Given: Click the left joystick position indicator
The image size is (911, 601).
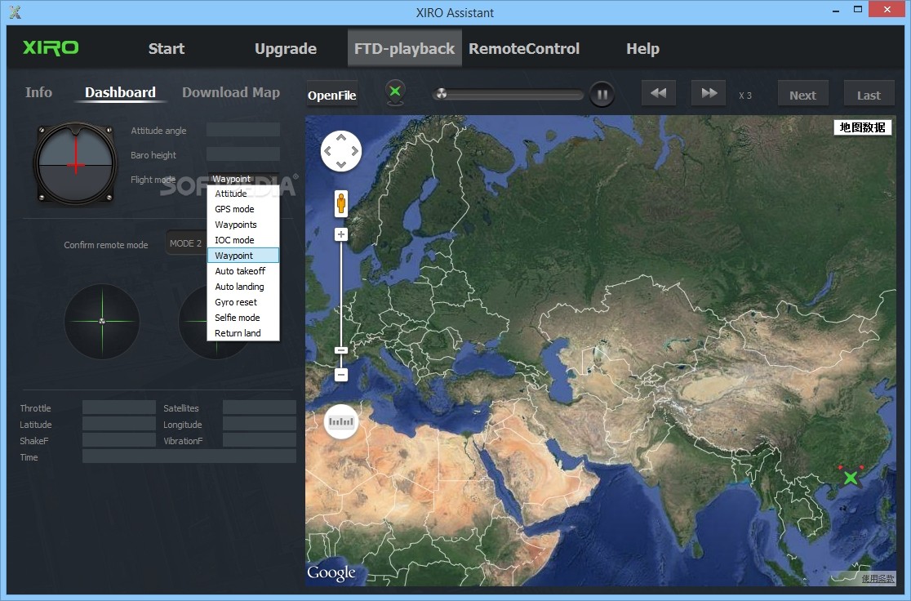Looking at the screenshot, I should 102,321.
